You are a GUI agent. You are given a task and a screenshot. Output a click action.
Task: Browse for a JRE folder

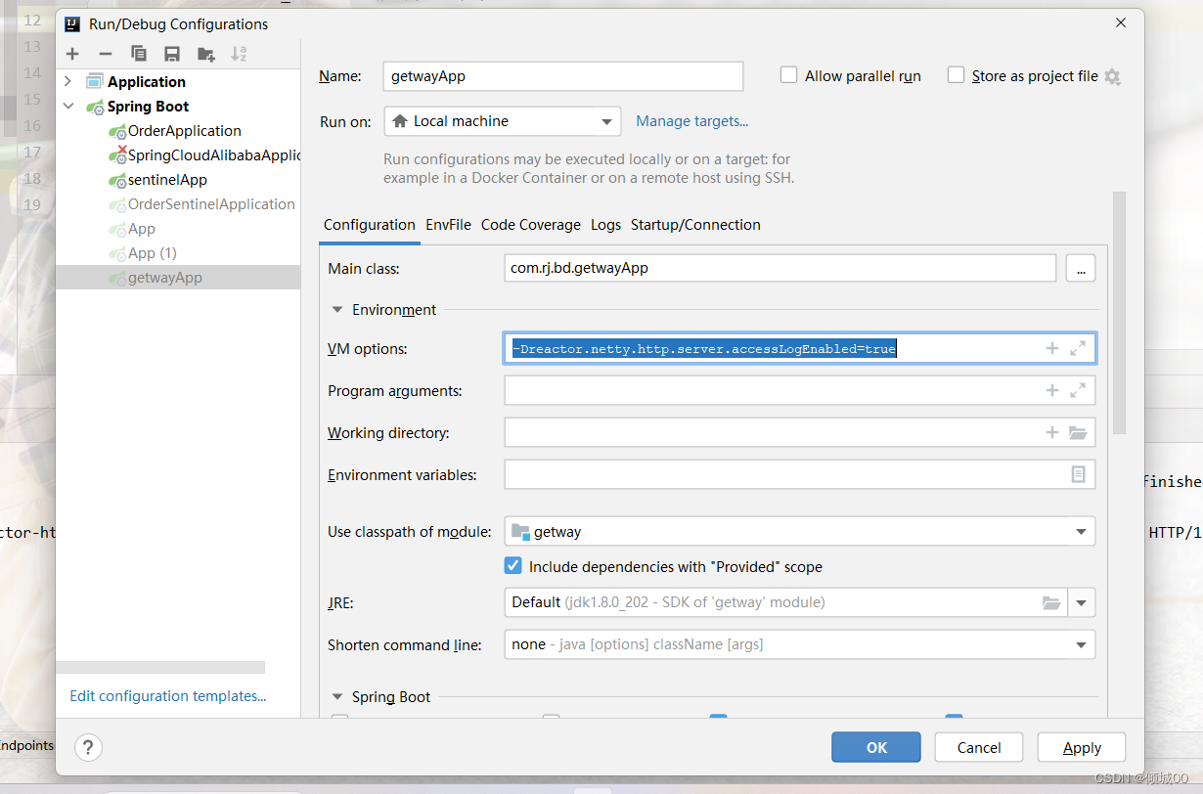[x=1051, y=602]
